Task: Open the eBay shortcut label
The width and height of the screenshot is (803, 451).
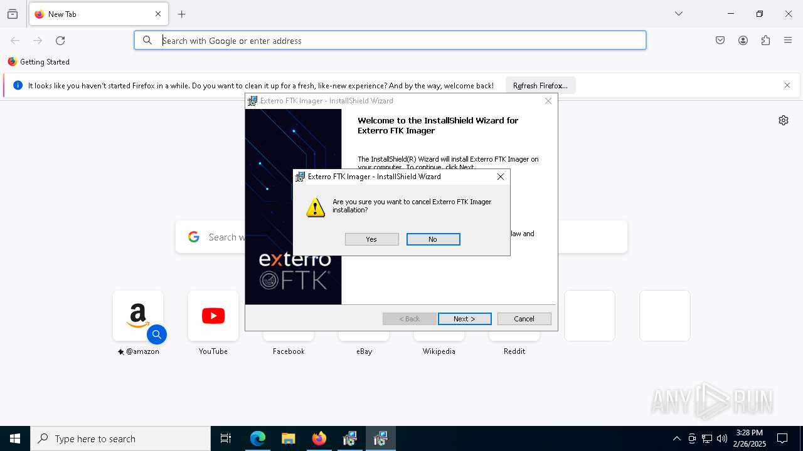Action: [364, 351]
